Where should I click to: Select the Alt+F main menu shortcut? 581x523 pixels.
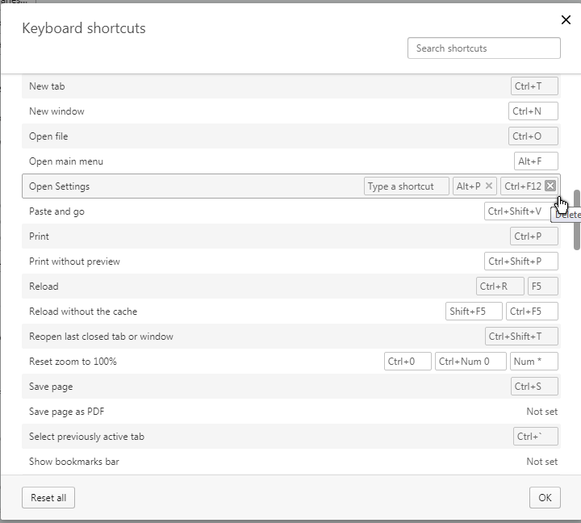536,161
